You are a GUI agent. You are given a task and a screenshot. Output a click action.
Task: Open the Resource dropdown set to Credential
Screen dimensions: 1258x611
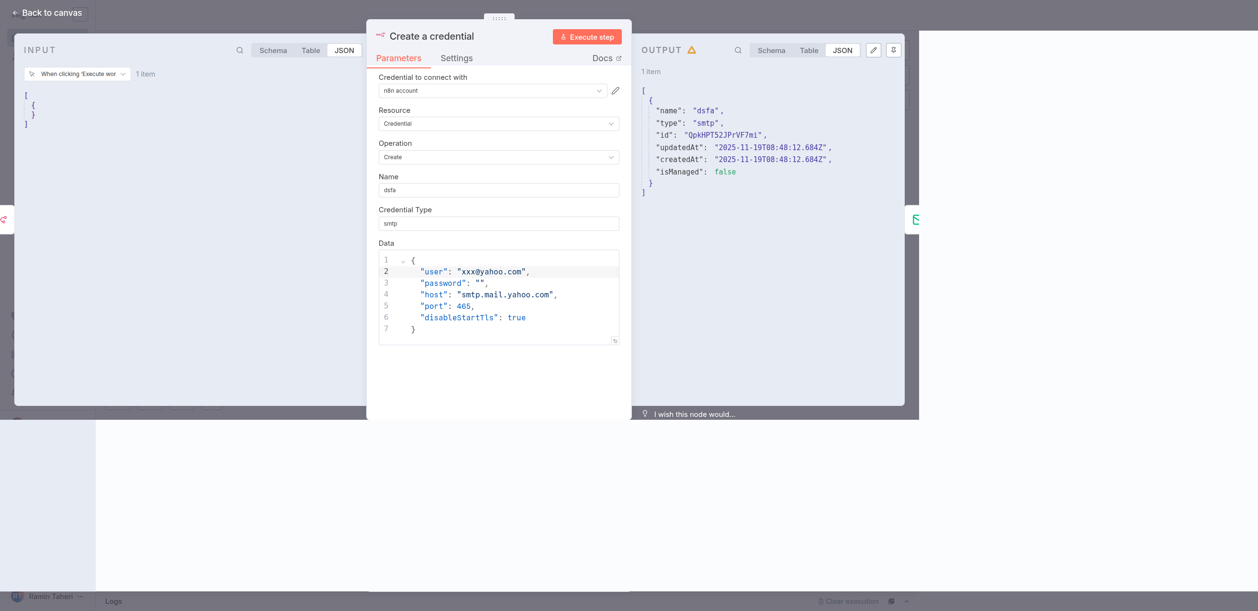[x=498, y=124]
